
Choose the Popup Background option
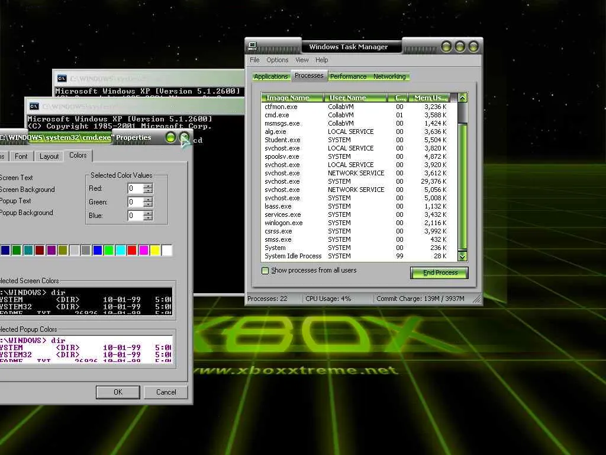pyautogui.click(x=26, y=213)
